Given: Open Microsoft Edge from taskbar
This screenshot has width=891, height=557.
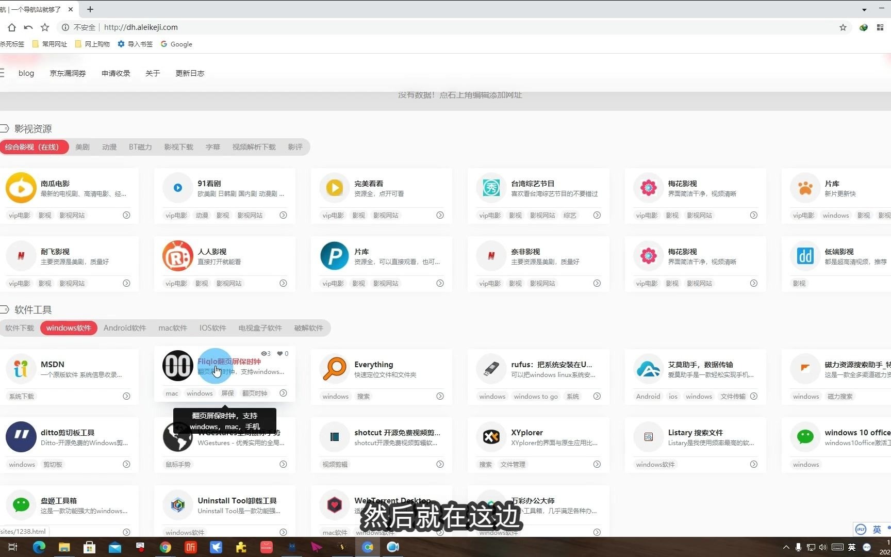Looking at the screenshot, I should point(39,547).
